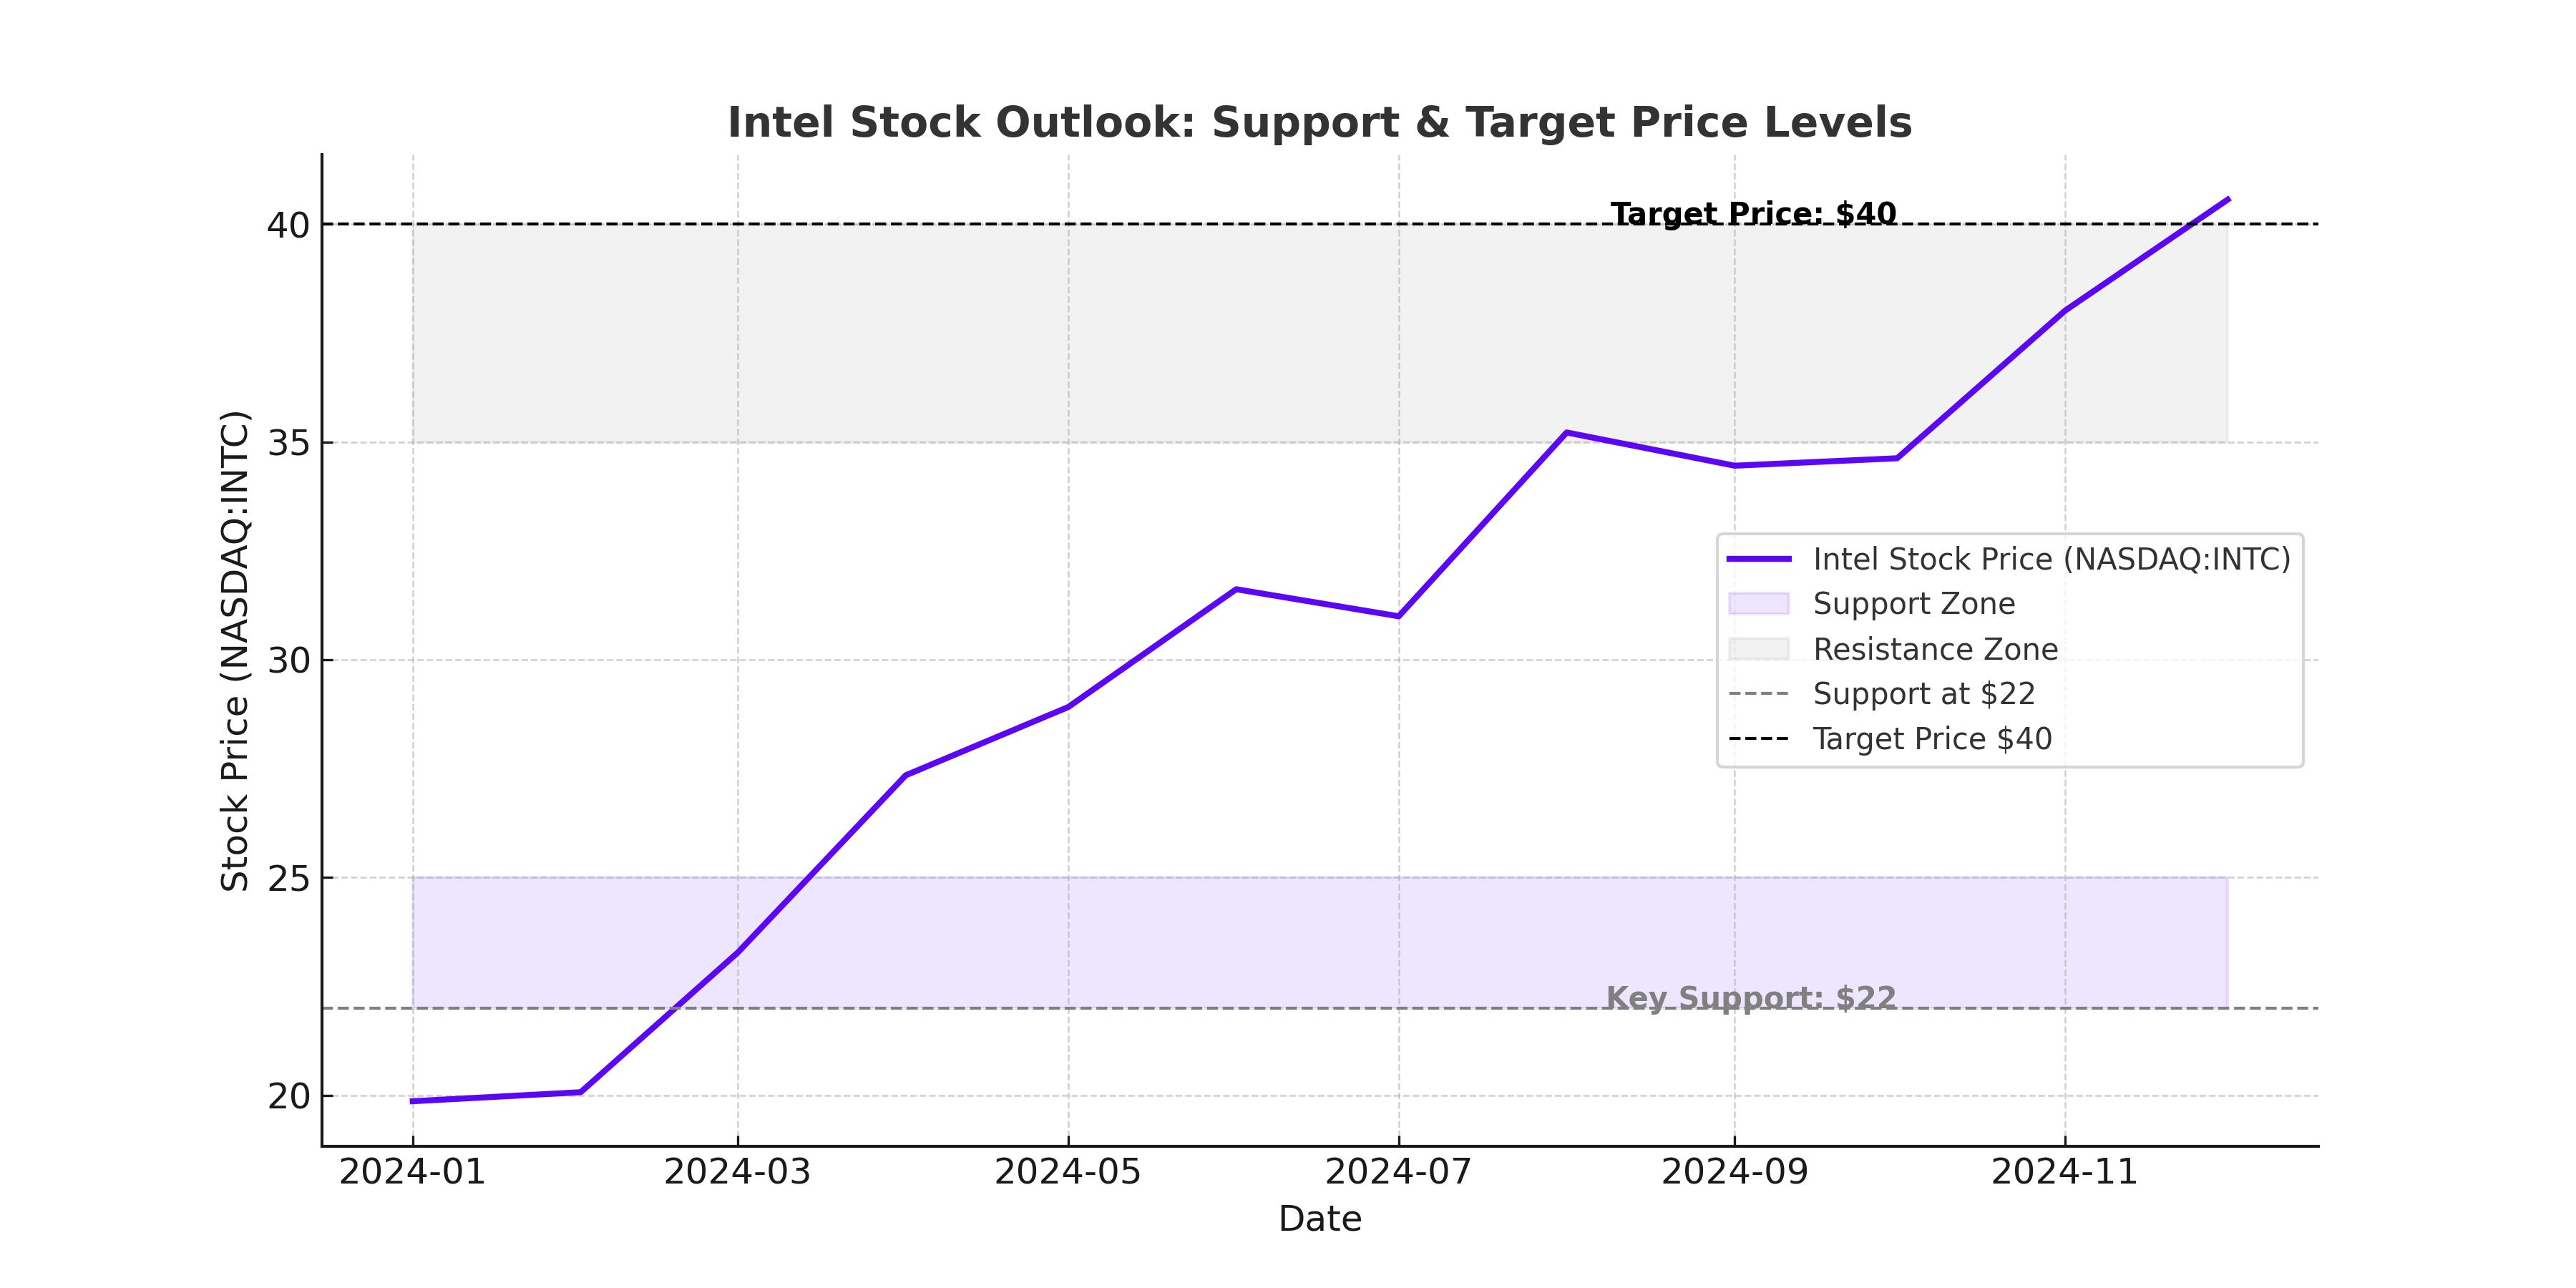
Task: Click the y-axis tick label 20
Action: [x=288, y=1096]
